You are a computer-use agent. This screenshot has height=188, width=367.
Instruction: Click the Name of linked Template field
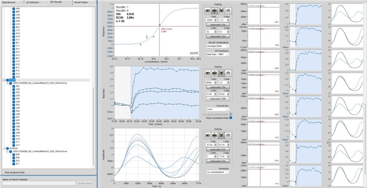[39, 183]
